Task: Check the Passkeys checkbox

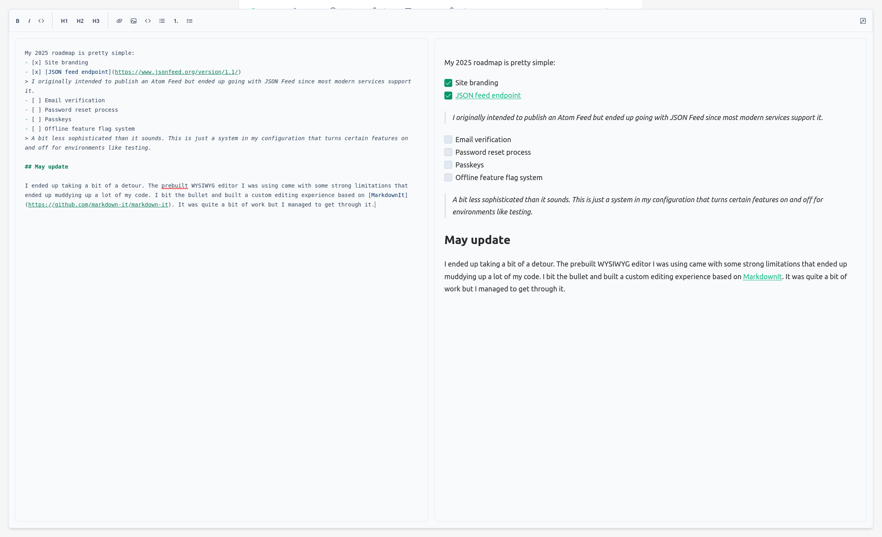Action: coord(448,165)
